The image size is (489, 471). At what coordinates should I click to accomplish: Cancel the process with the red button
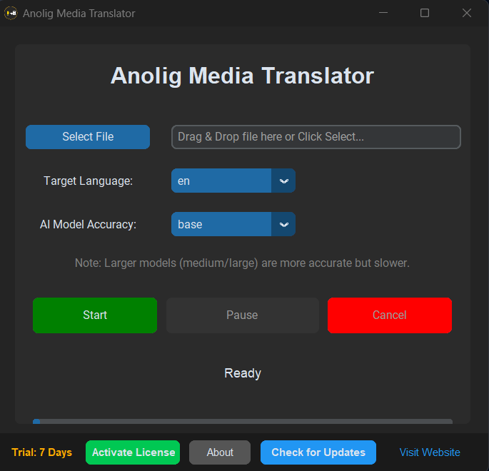point(390,315)
